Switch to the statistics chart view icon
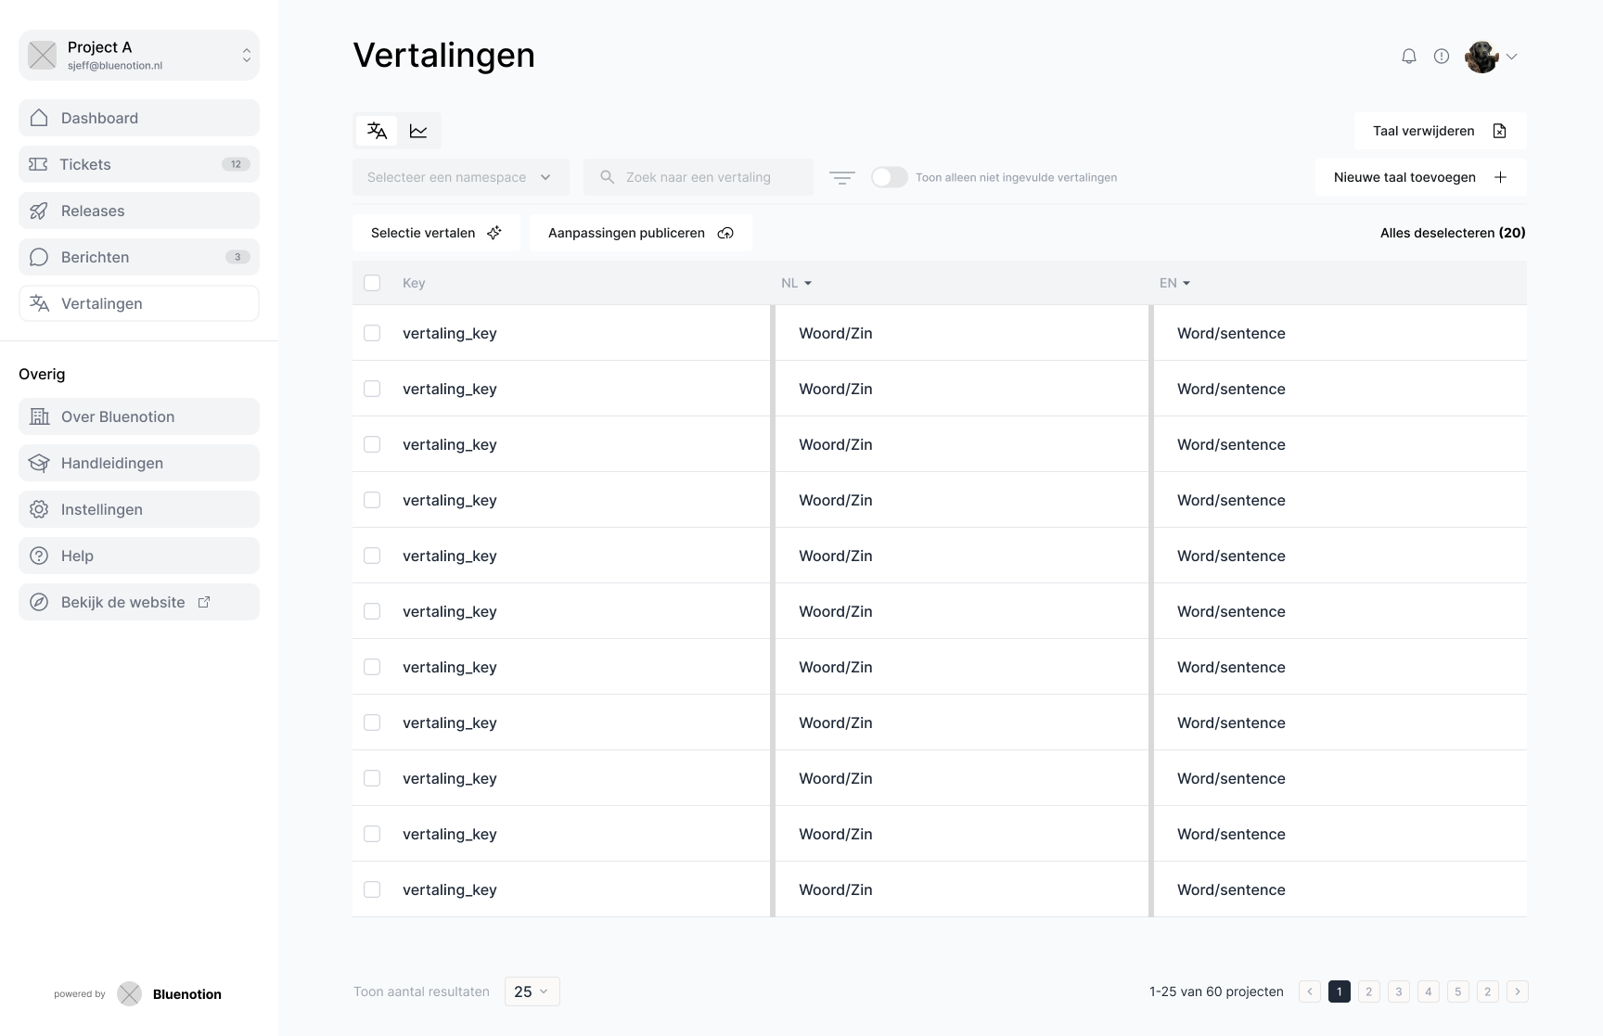 tap(418, 131)
